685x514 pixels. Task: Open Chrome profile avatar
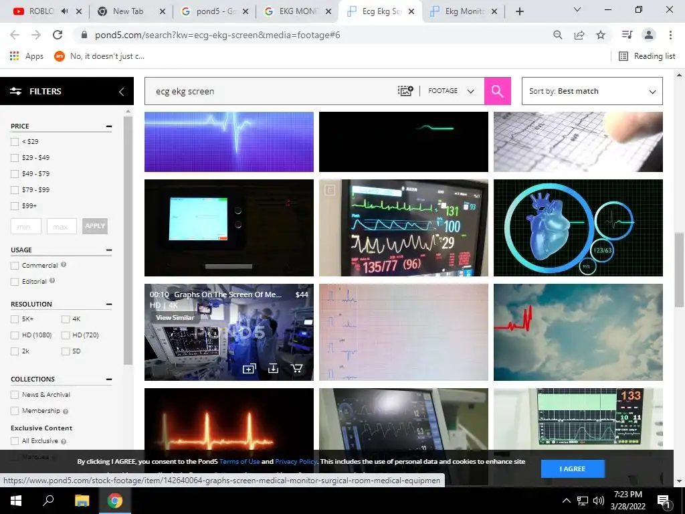coord(649,35)
